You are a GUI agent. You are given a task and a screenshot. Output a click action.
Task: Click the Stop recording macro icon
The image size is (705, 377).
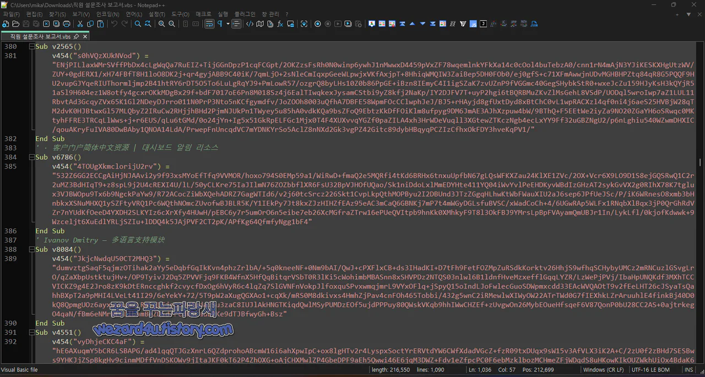(328, 24)
